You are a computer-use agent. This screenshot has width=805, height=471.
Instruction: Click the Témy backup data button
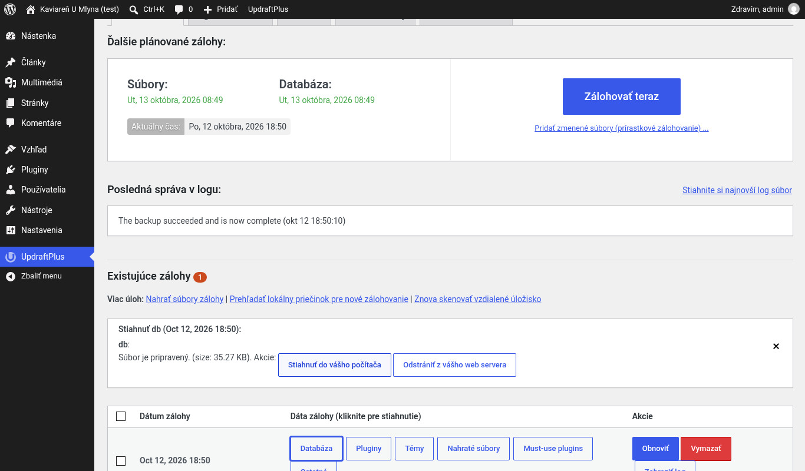414,449
